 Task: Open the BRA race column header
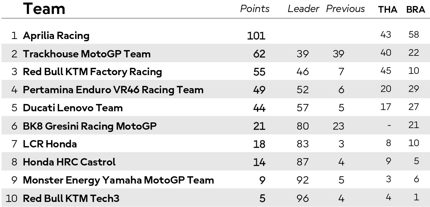[415, 10]
